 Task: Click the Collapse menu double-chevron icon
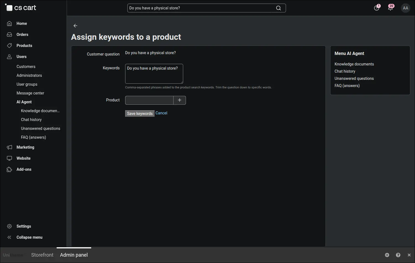point(9,237)
